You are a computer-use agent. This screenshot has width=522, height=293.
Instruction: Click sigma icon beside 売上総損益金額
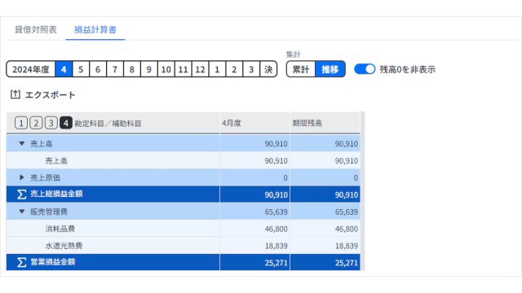(x=22, y=195)
